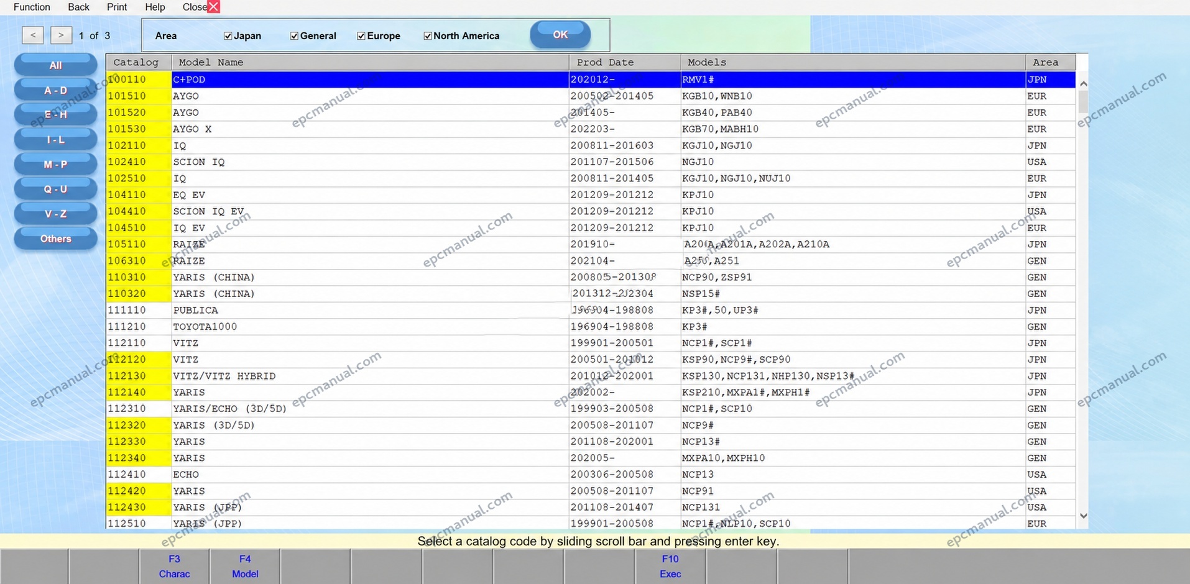Confirm area filter with OK button

click(560, 35)
